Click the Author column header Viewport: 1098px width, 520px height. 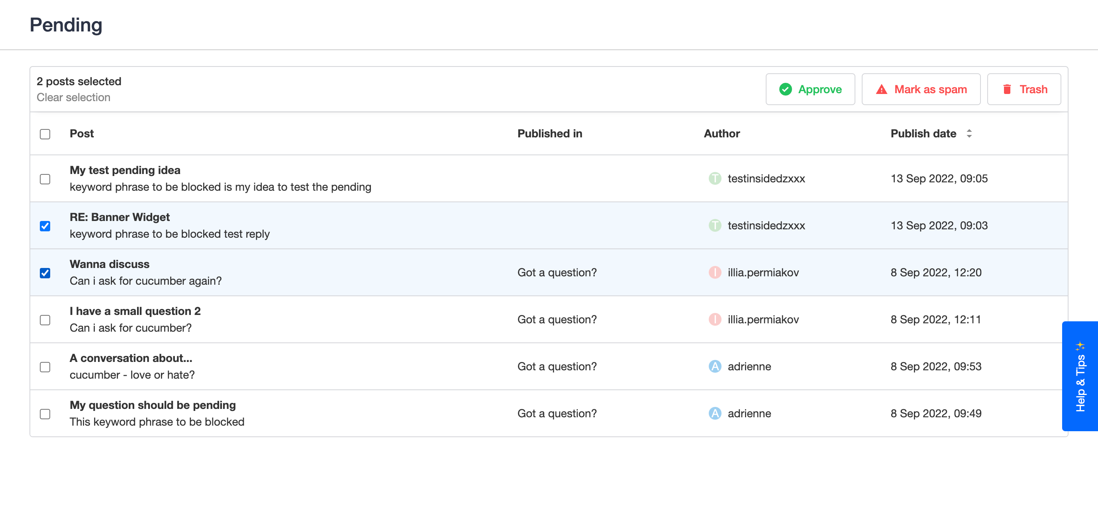click(x=722, y=134)
